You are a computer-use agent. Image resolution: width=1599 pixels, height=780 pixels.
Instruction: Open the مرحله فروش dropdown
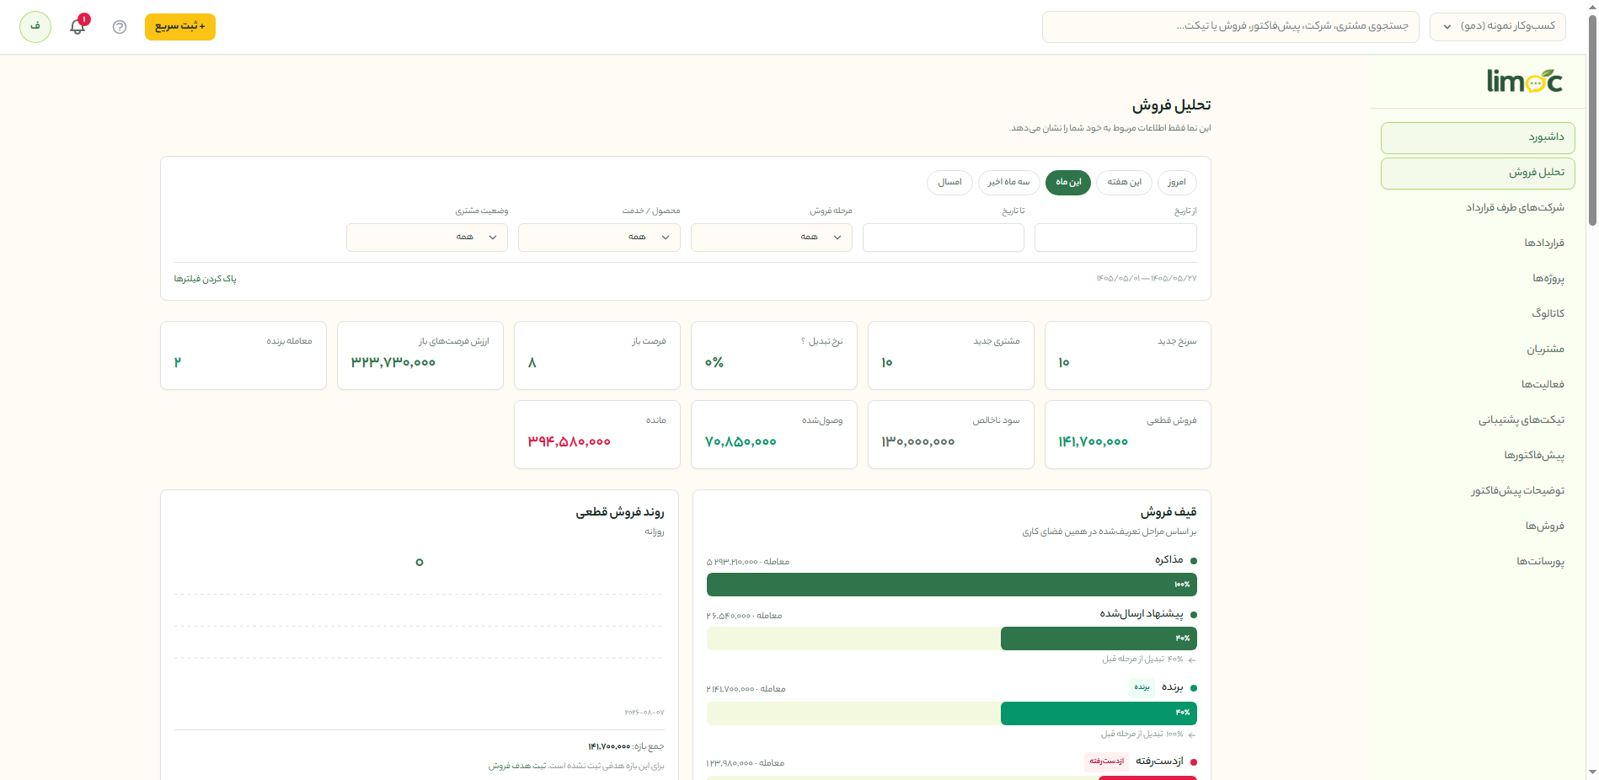click(772, 238)
